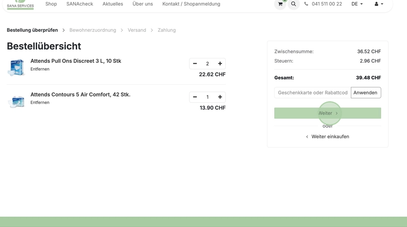The image size is (407, 227).
Task: Open the DE language dropdown
Action: click(x=357, y=4)
